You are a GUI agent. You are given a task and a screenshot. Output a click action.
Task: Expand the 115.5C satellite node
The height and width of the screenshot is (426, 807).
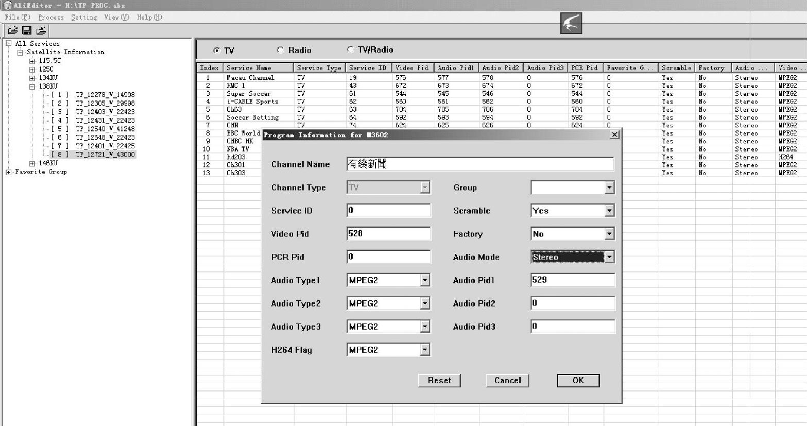pos(32,61)
